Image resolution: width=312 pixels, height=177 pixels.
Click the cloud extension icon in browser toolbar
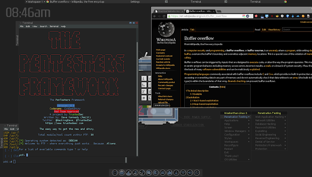pos(298,16)
